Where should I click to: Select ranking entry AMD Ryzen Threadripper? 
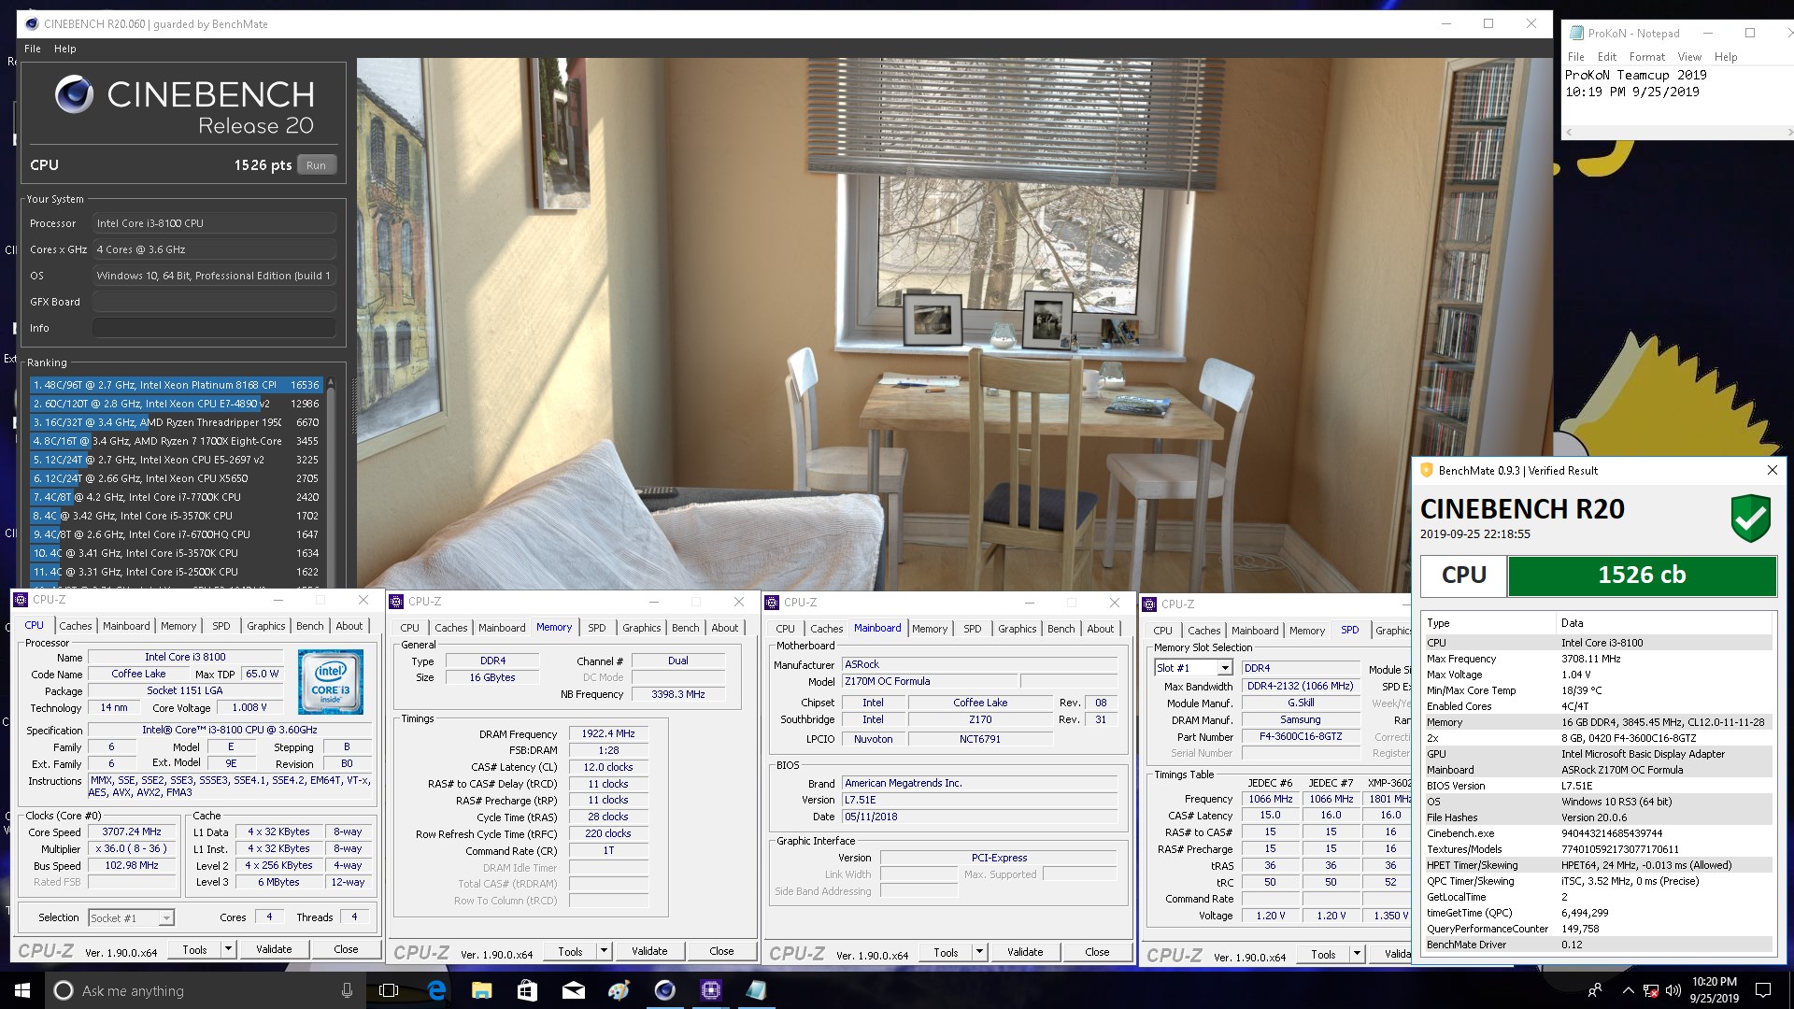175,422
